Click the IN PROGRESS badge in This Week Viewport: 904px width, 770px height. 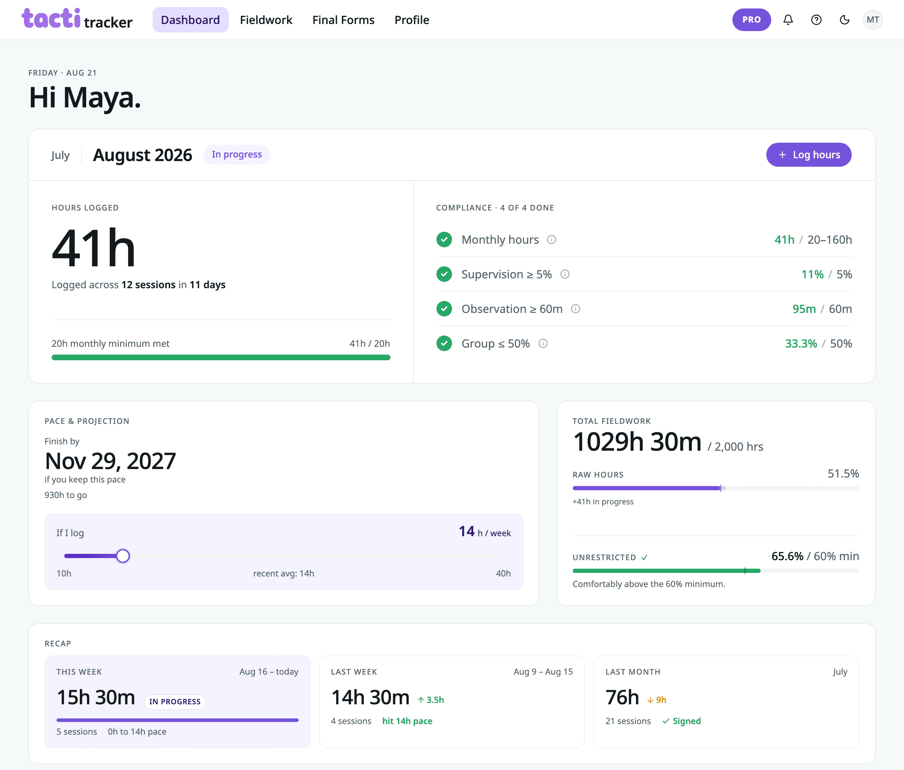(175, 701)
